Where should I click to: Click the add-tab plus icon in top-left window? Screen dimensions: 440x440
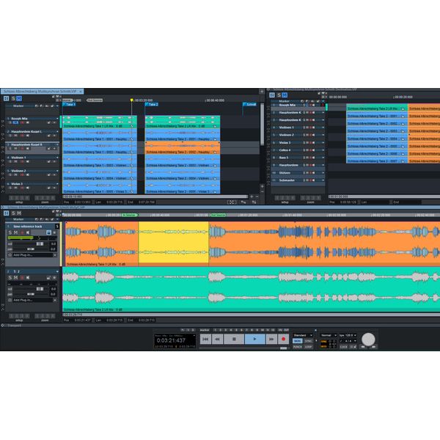tap(262, 92)
